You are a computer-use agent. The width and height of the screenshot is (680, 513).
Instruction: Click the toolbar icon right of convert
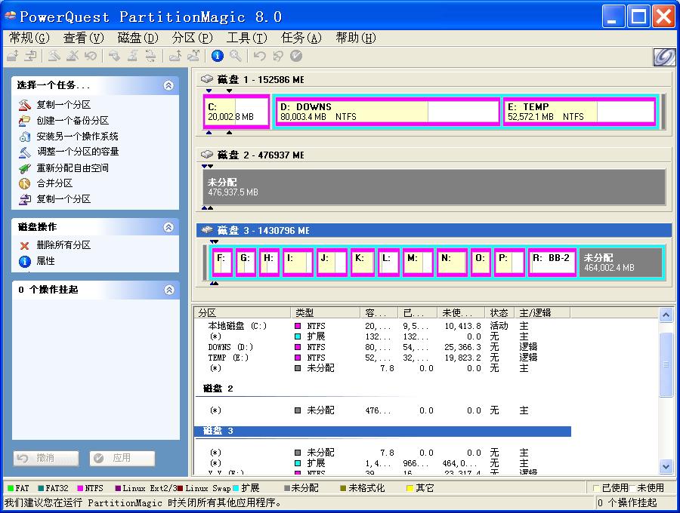tap(175, 56)
